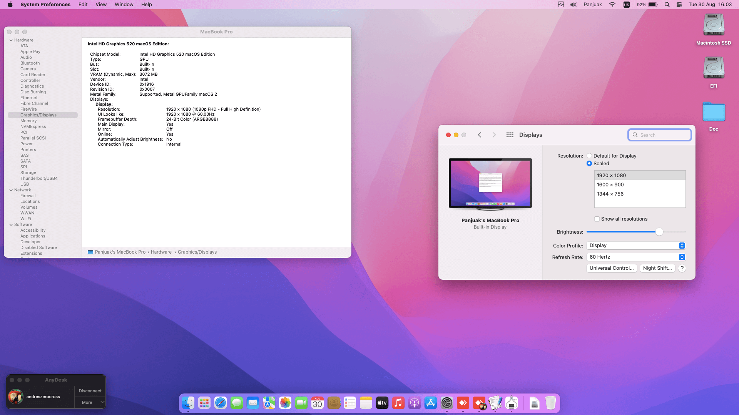The width and height of the screenshot is (739, 415).
Task: Launch FaceTime from the Dock
Action: [301, 403]
